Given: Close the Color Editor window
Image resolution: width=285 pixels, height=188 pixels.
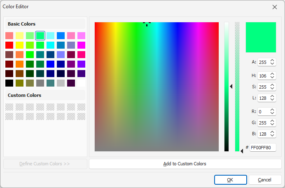Looking at the screenshot, I should click(275, 7).
